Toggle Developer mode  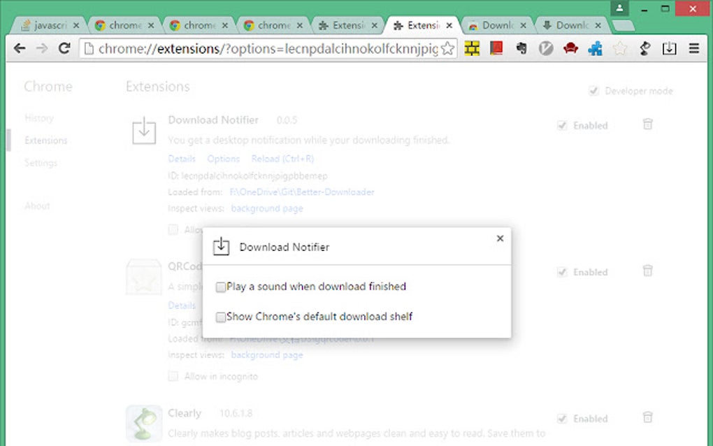593,90
